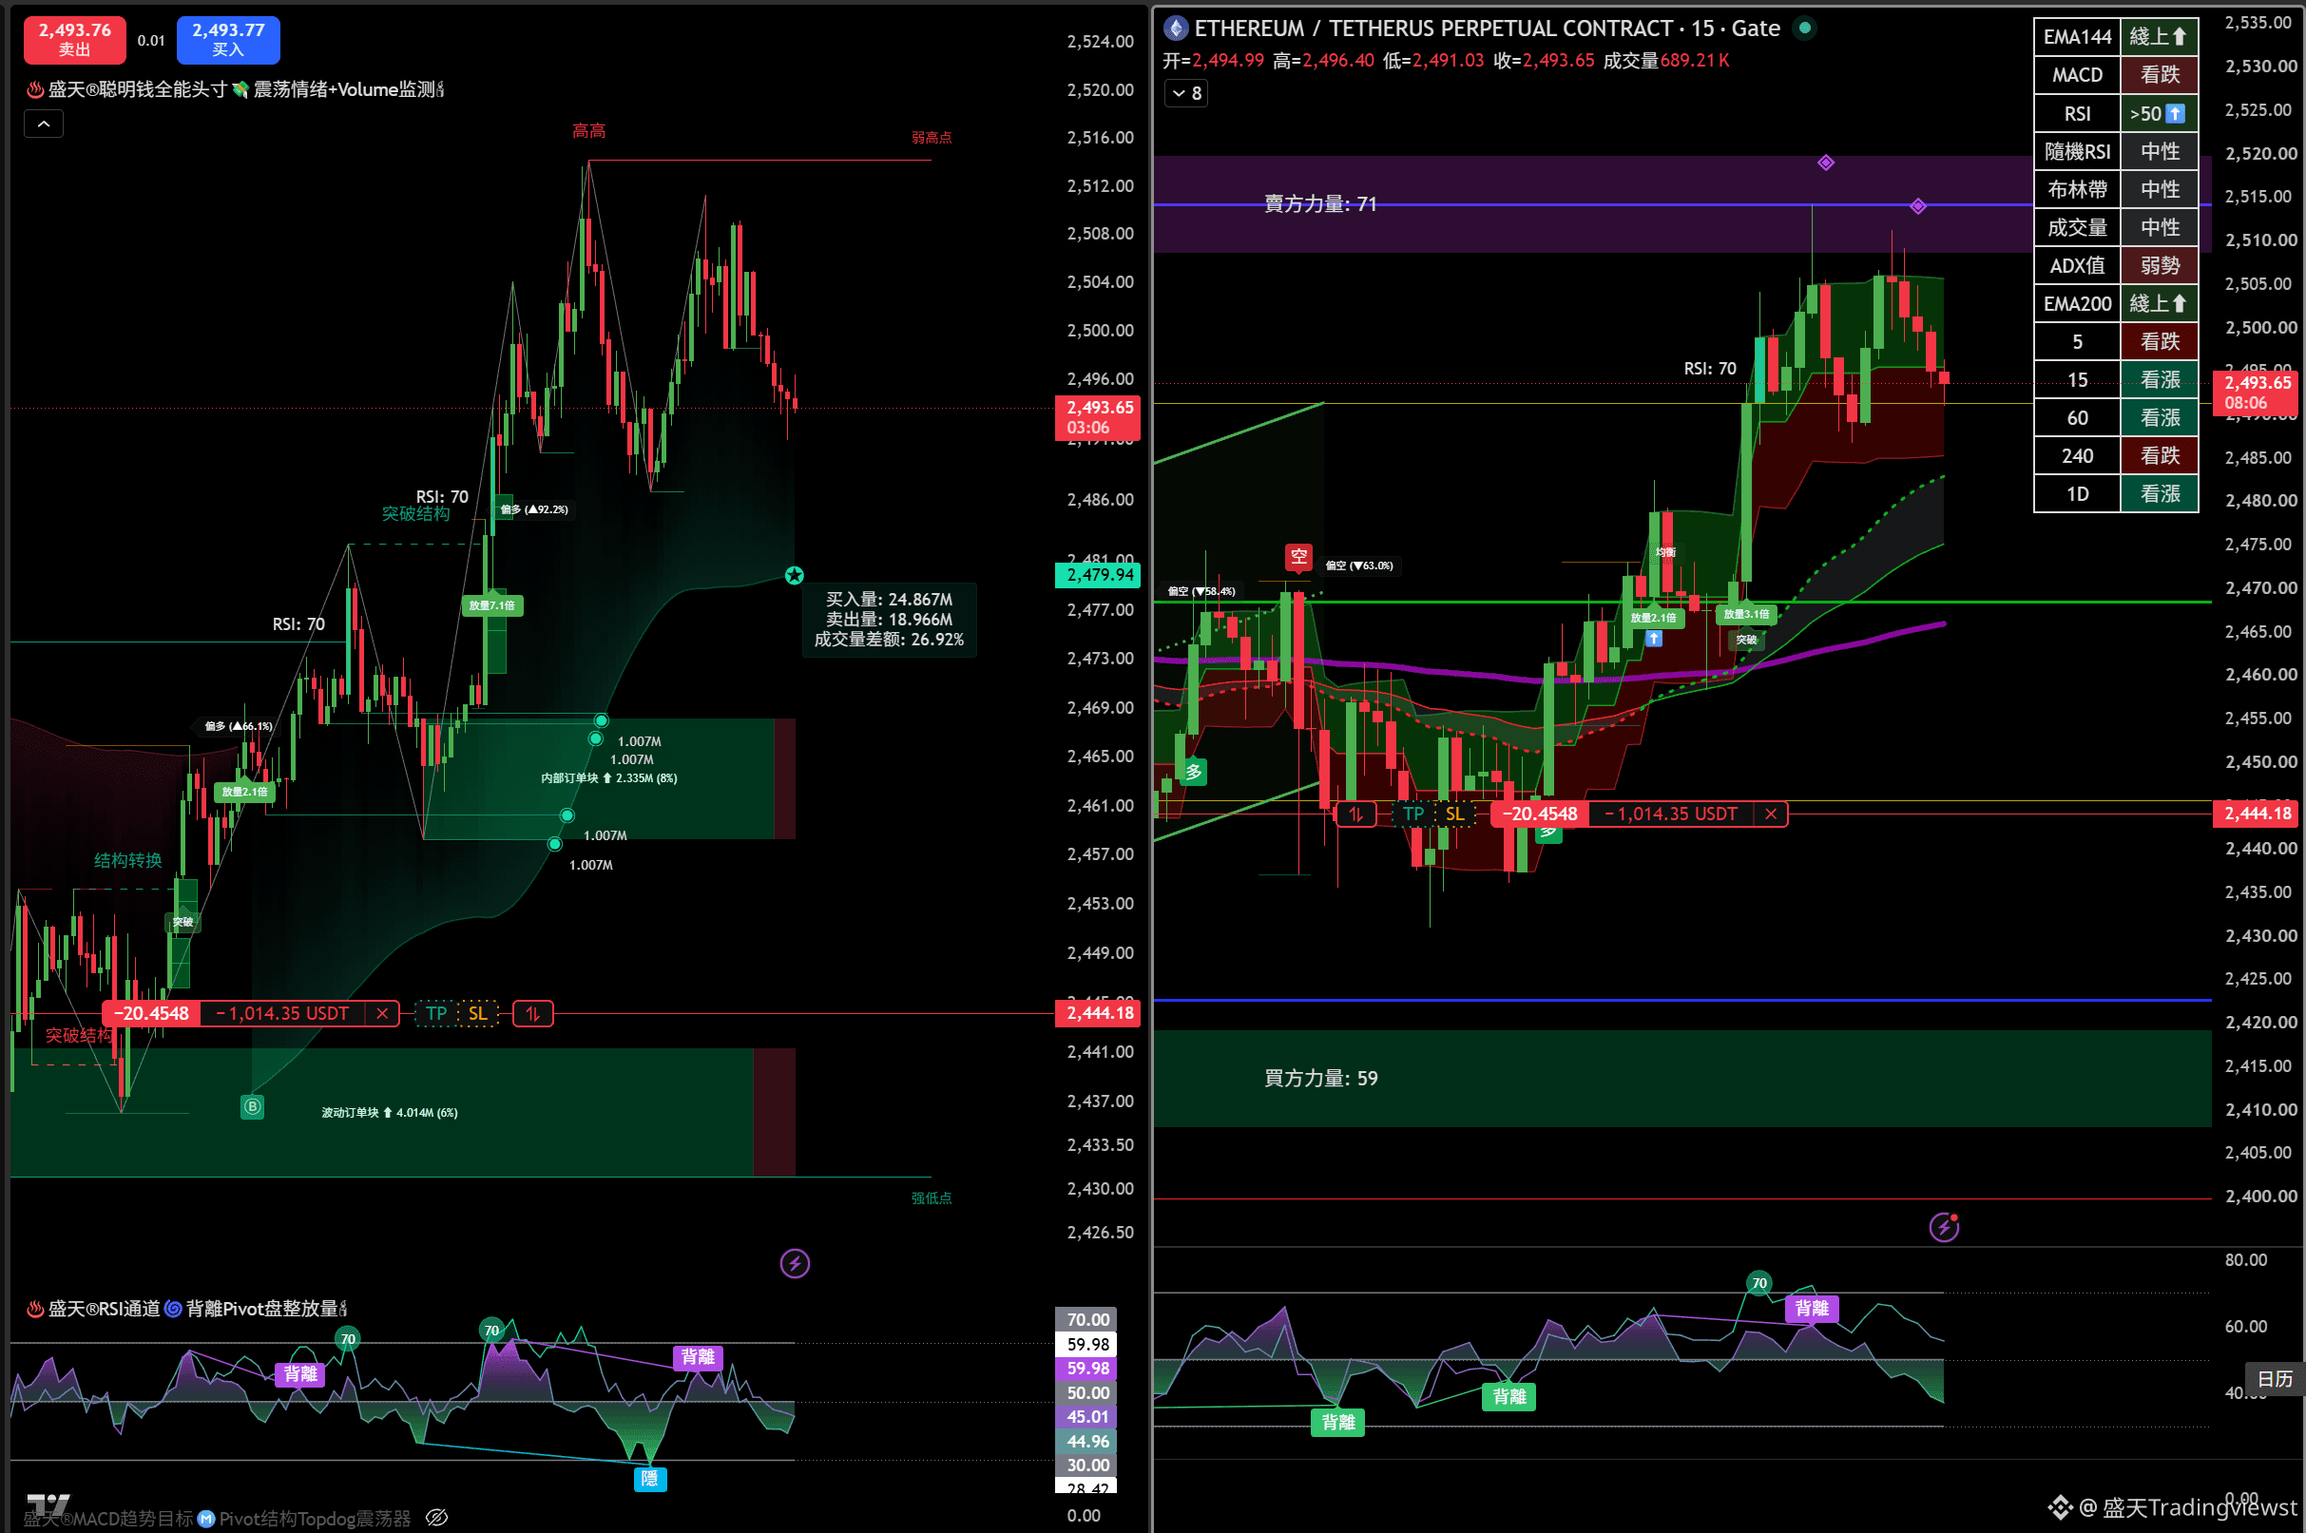
Task: Click the green 70 circle in the right RSI pane
Action: (1759, 1283)
